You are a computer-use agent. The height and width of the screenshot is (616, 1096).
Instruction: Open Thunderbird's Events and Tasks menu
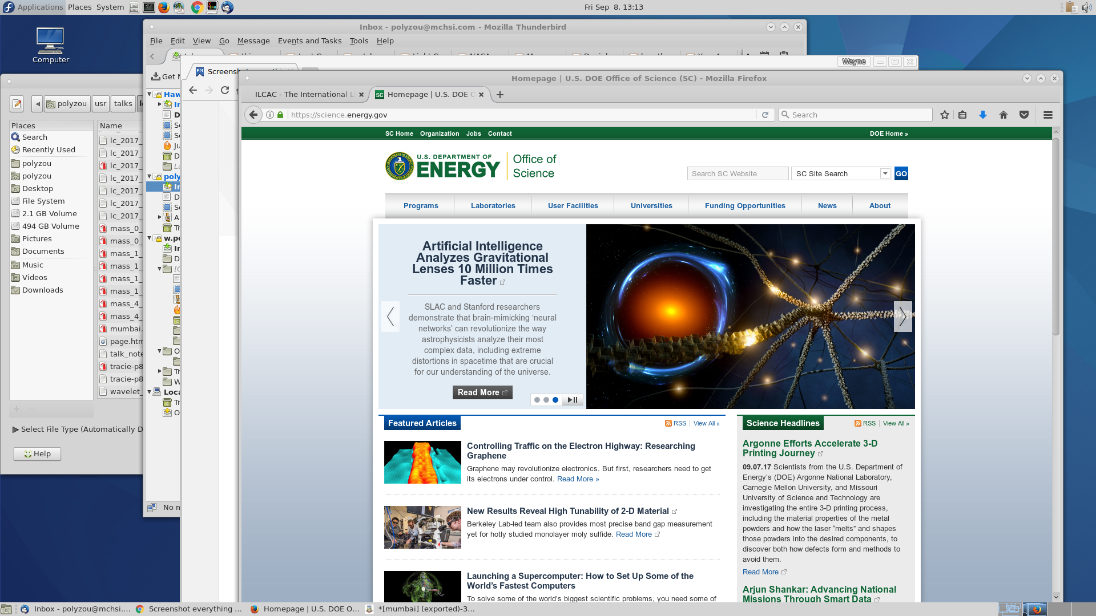click(309, 40)
